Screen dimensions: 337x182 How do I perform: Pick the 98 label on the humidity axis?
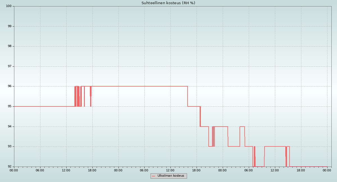point(10,46)
